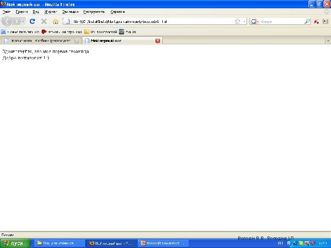This screenshot has height=248, width=331.
Task: Click the Готово status bar text
Action: tap(7, 235)
